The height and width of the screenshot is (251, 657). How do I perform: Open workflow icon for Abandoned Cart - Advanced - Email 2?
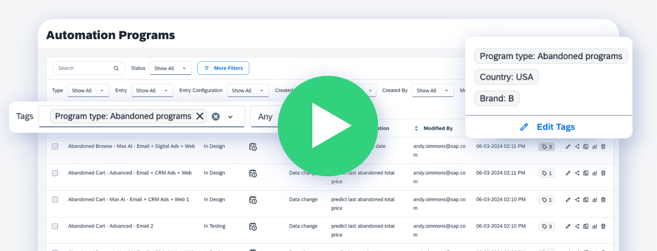tap(577, 226)
